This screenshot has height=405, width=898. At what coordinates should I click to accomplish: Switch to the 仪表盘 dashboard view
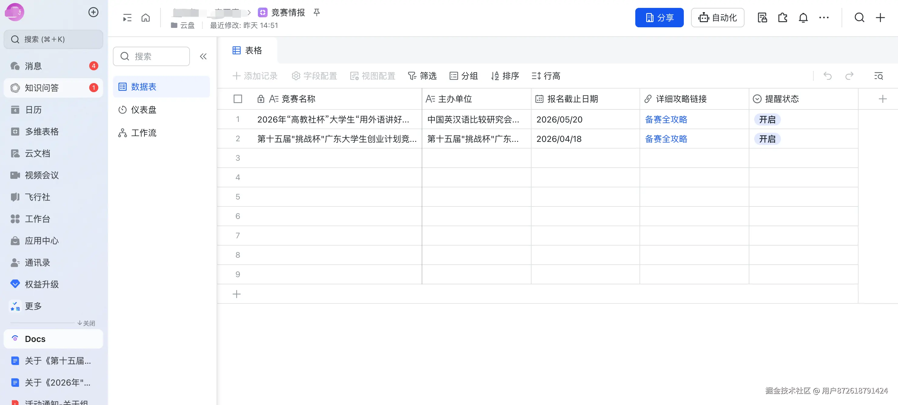click(x=143, y=110)
